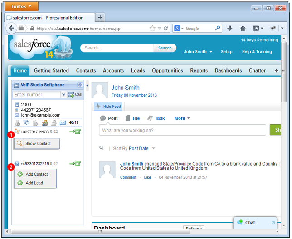The width and height of the screenshot is (292, 239).
Task: Click envelope icon beside john@example.com
Action: (17, 115)
